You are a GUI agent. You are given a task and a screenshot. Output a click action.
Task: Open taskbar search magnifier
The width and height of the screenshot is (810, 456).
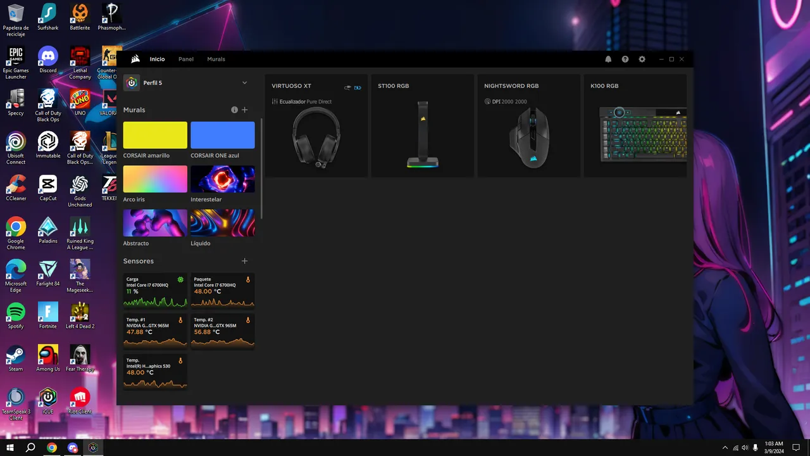[30, 448]
